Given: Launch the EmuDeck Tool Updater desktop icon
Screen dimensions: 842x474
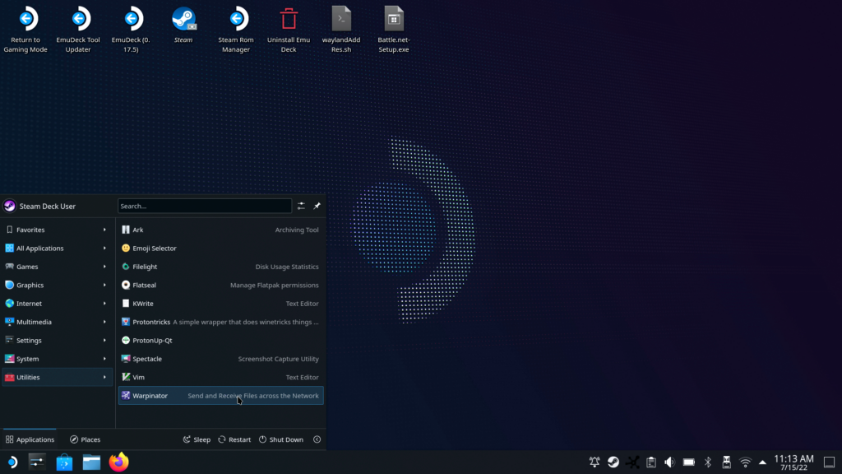Looking at the screenshot, I should 78,30.
